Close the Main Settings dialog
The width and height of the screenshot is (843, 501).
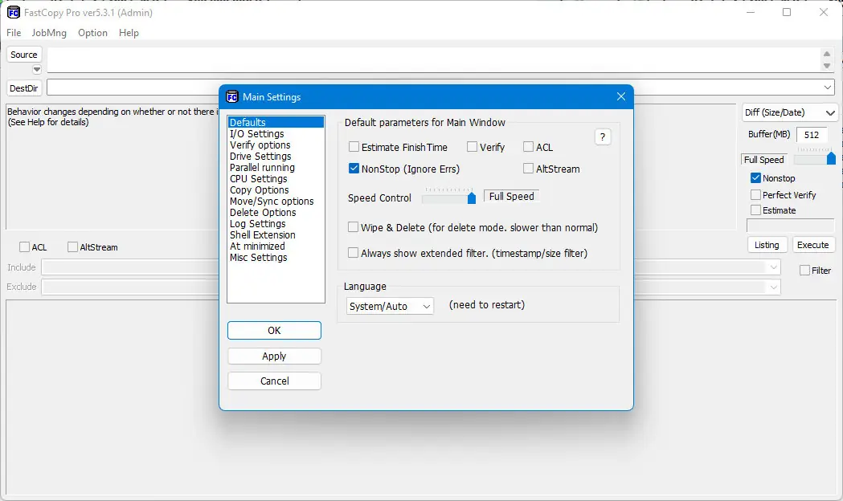click(621, 96)
